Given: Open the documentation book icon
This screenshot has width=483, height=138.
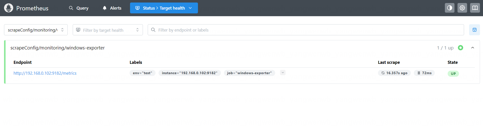Looking at the screenshot, I should coord(475,8).
